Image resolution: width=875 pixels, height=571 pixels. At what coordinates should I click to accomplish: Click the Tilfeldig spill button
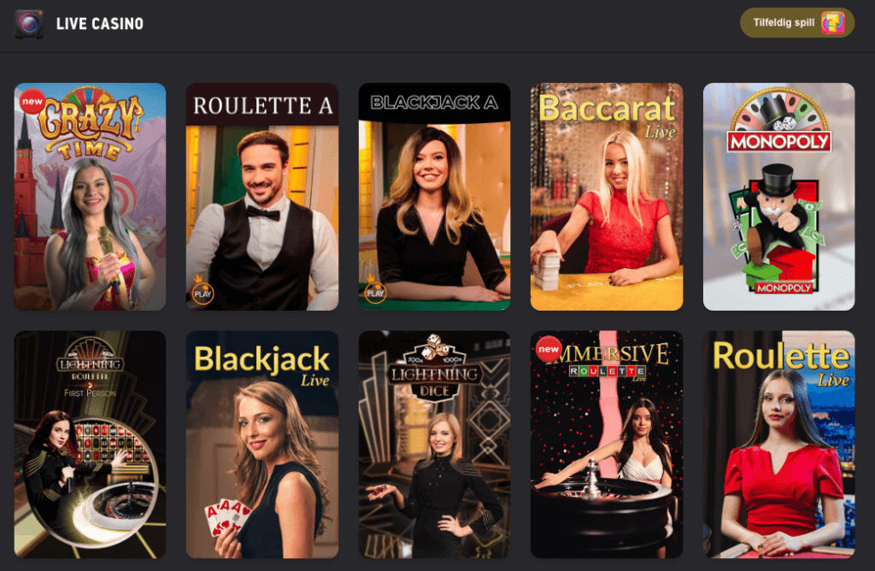[x=797, y=23]
